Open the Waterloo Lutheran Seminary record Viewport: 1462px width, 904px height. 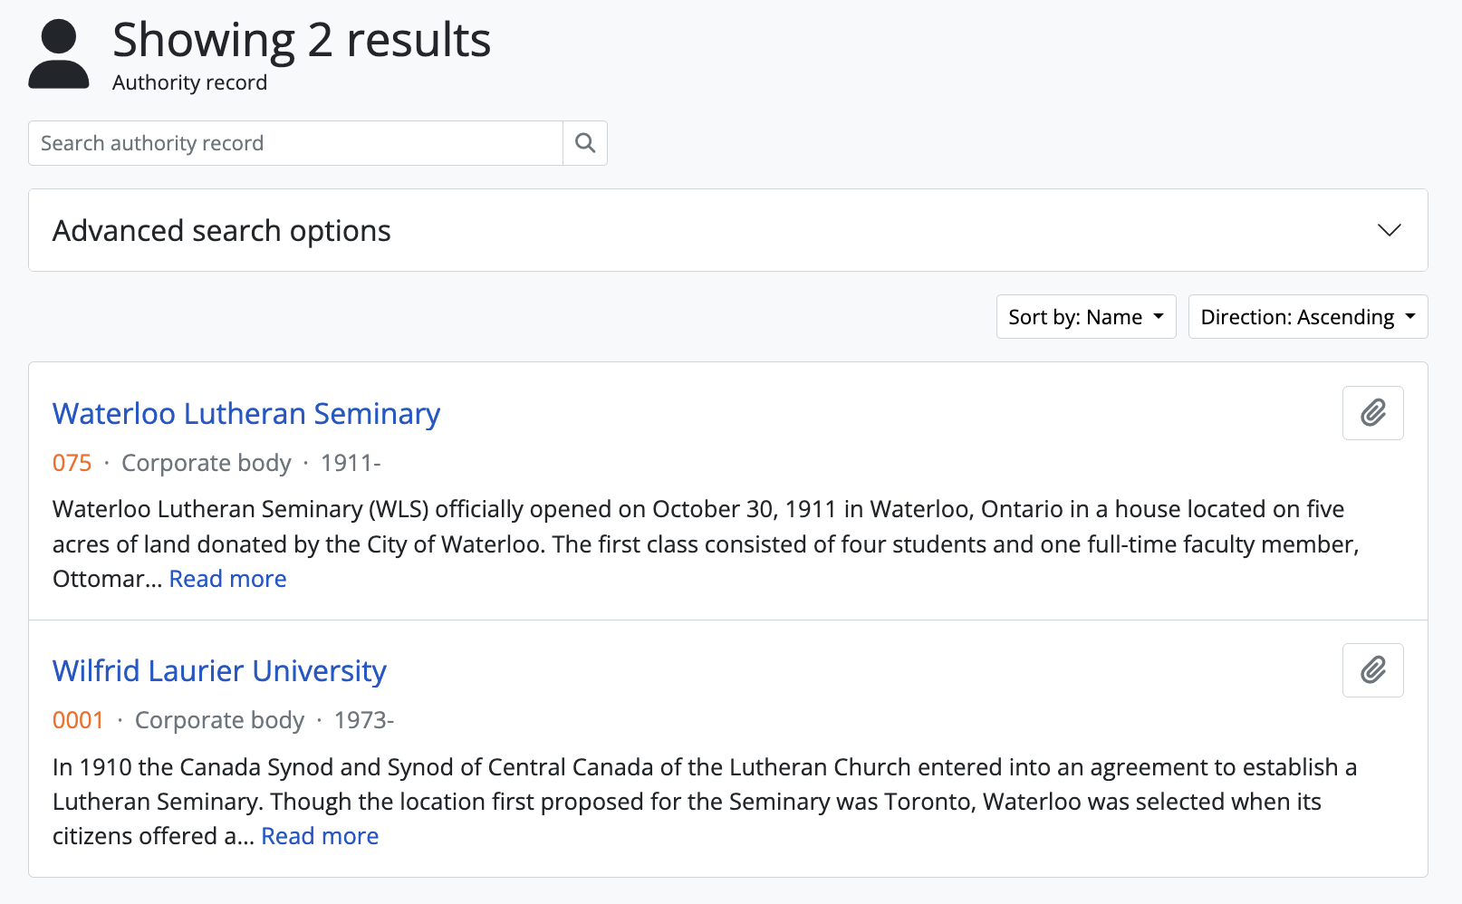[x=246, y=414]
